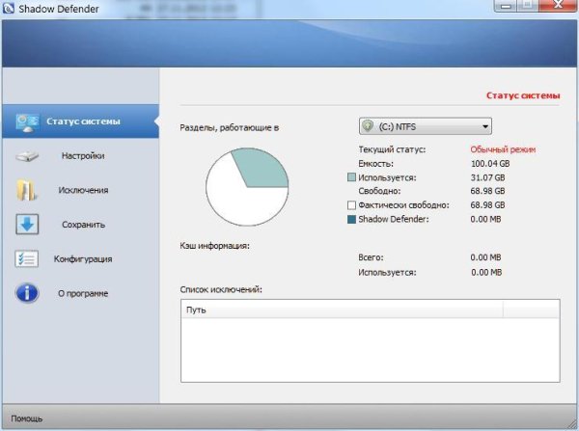Image resolution: width=579 pixels, height=431 pixels.
Task: Click the О программе info icon
Action: [27, 293]
